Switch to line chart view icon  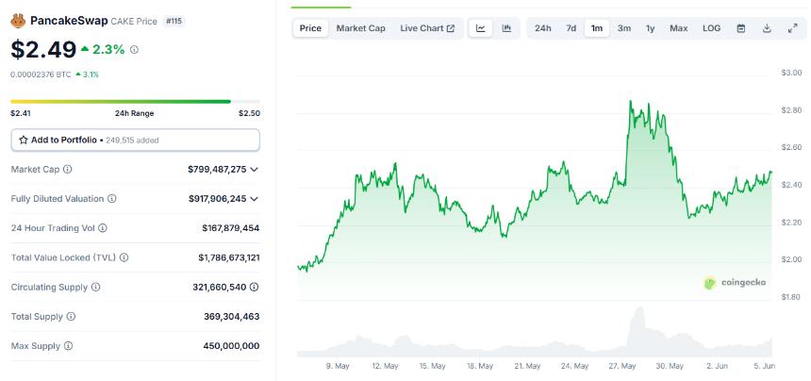[481, 28]
